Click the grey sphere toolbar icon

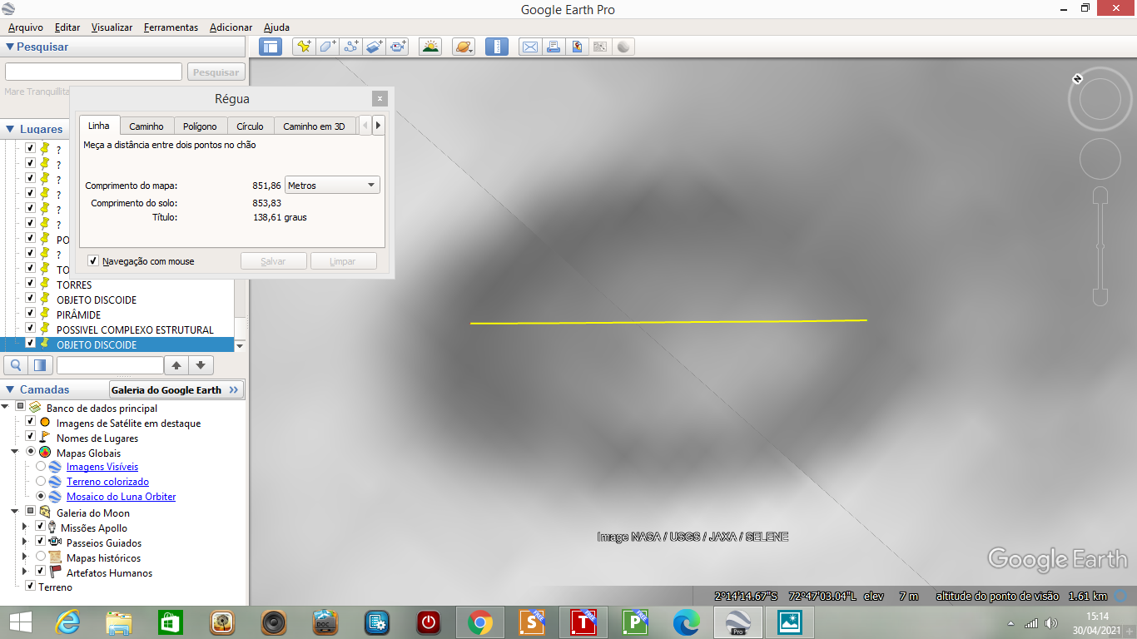coord(623,47)
